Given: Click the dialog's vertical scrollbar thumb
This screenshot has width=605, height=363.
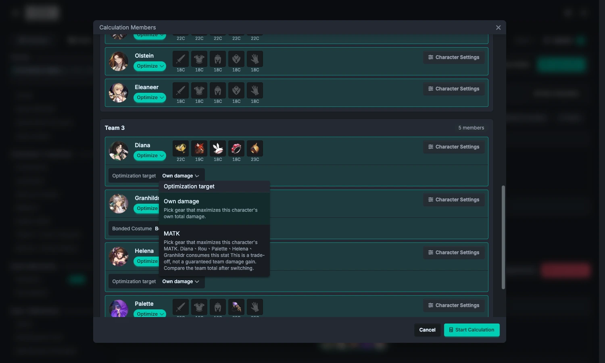Looking at the screenshot, I should click(x=503, y=237).
